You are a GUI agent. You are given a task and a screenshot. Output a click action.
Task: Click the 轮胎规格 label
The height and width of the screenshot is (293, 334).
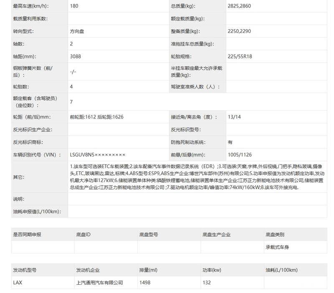point(181,56)
